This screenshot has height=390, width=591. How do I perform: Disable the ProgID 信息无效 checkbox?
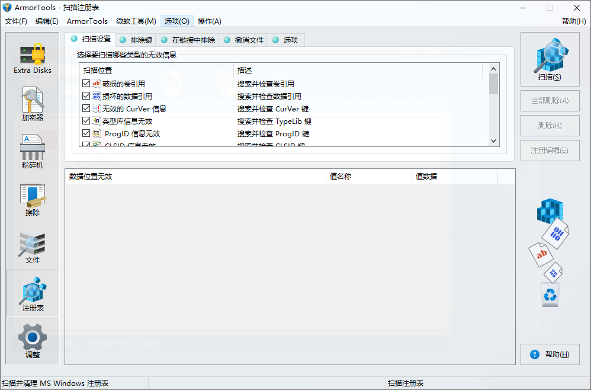(x=86, y=133)
